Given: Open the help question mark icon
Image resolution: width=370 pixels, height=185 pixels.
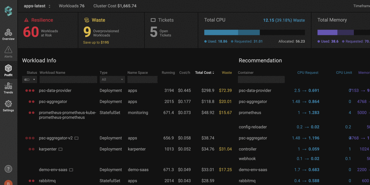Looking at the screenshot, I should coord(8,169).
